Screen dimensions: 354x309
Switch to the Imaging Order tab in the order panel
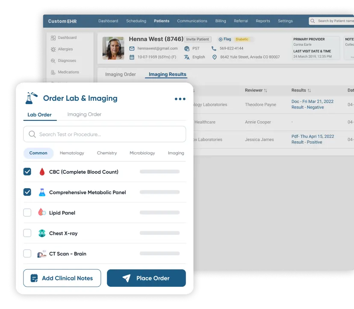[x=84, y=114]
